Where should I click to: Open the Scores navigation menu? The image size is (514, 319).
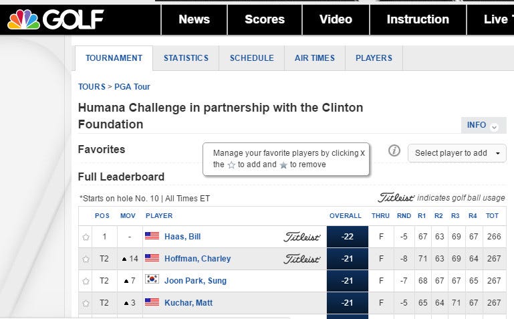[x=265, y=19]
